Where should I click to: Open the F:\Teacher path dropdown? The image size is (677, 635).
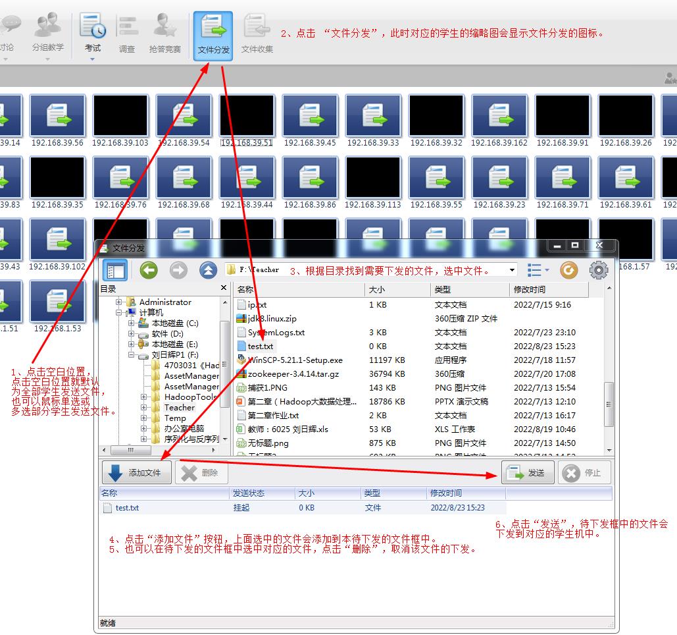[512, 270]
